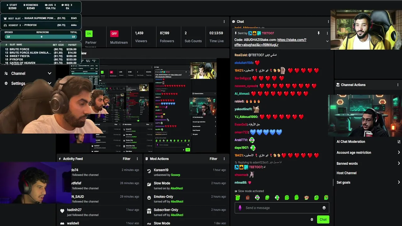The image size is (402, 226).
Task: Click the Slow Mode snail icon
Action: coord(149,185)
